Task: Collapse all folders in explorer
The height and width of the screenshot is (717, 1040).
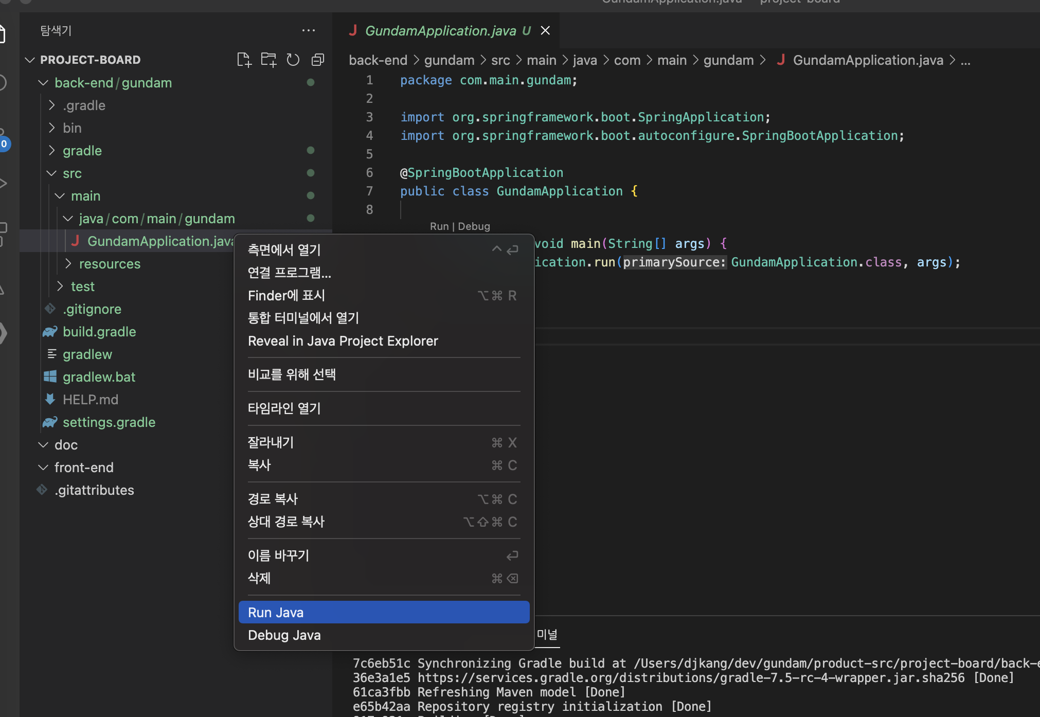Action: click(318, 60)
